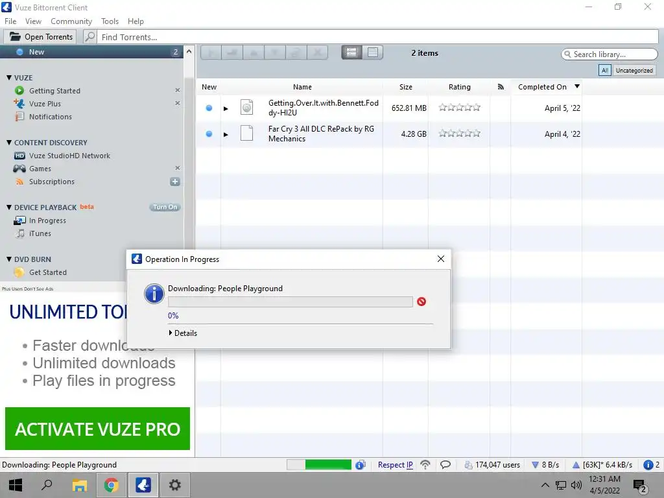Click the People Playground download progress bar
664x498 pixels.
tap(290, 302)
